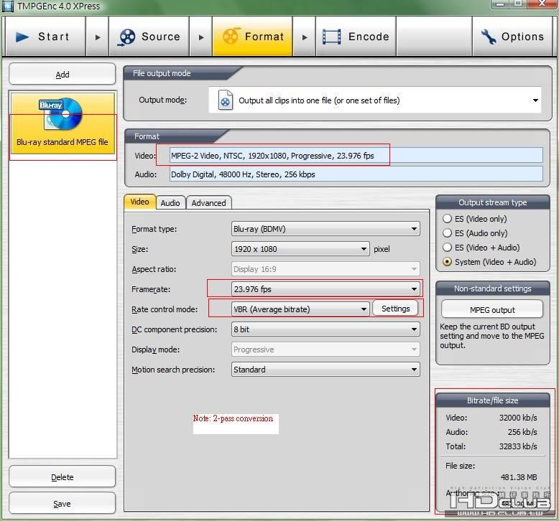
Task: Click the arrow between Format and Encode
Action: [x=305, y=37]
